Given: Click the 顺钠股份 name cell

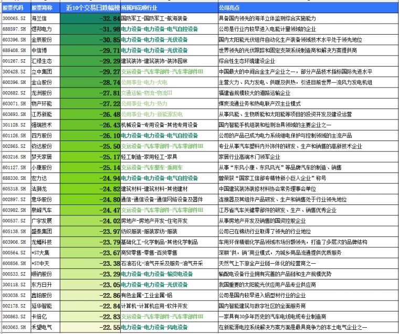Looking at the screenshot, I should 45,274.
